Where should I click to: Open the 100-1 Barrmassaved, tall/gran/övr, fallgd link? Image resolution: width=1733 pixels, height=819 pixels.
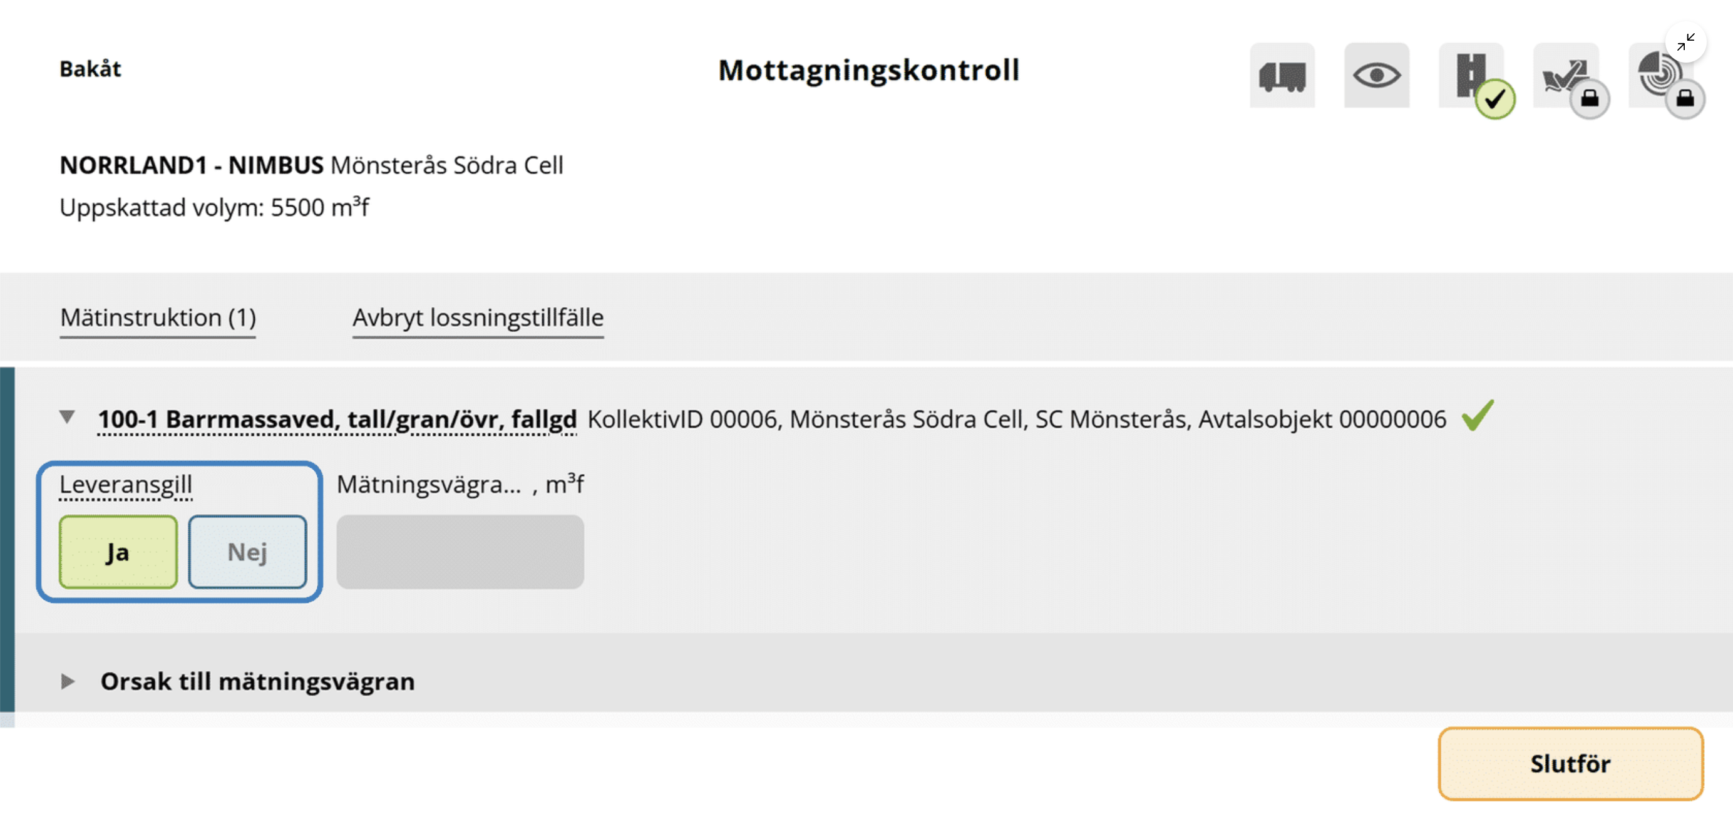pos(337,420)
